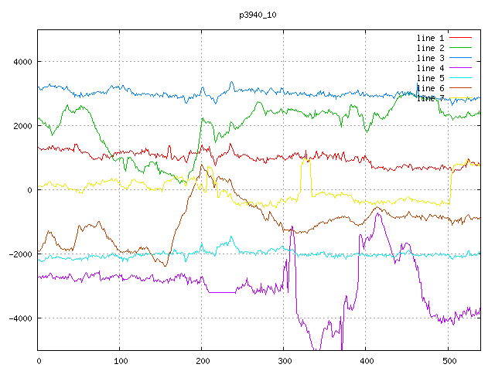Image resolution: width=495 pixels, height=371 pixels.
Task: Click the 100 label on the x-axis
Action: (120, 360)
